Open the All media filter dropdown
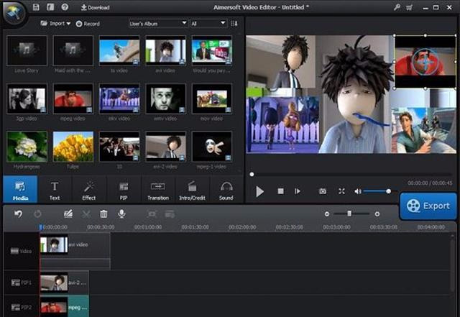460x317 pixels. point(208,24)
